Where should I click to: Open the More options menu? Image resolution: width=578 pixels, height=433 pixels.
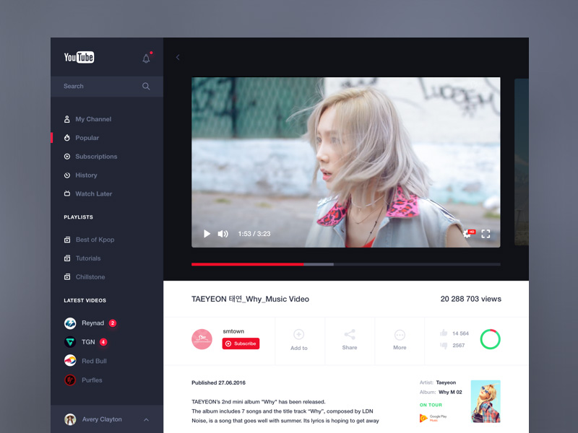click(400, 339)
